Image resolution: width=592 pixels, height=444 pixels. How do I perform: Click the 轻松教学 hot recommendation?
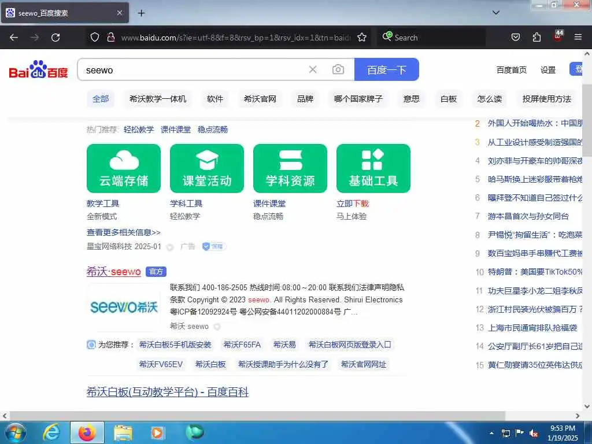point(139,129)
